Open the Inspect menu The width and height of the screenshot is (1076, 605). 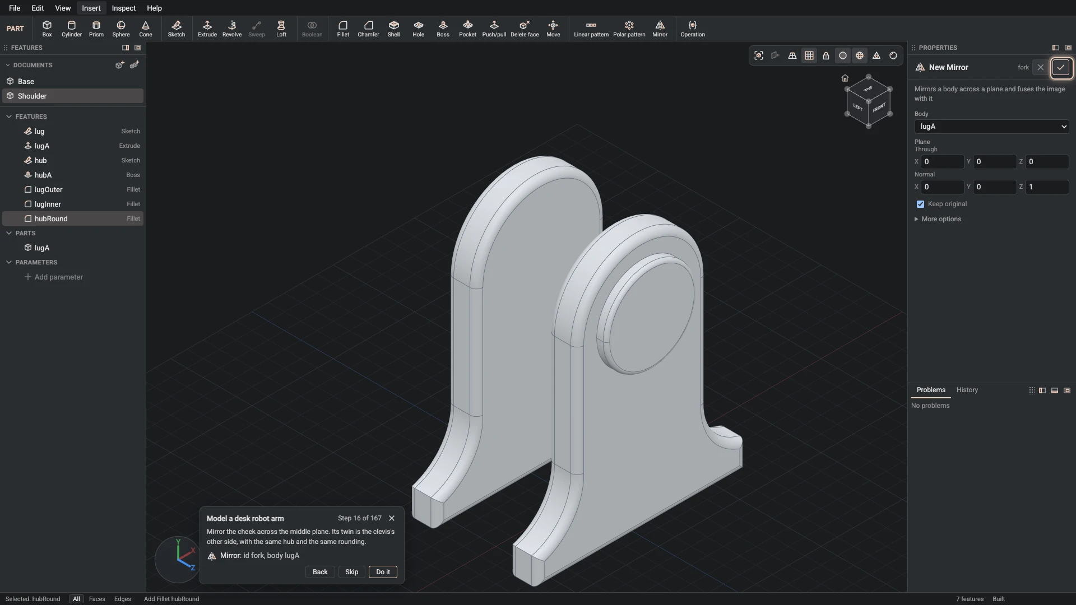123,8
